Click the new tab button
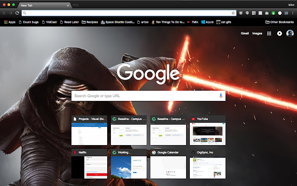 [x=76, y=6]
